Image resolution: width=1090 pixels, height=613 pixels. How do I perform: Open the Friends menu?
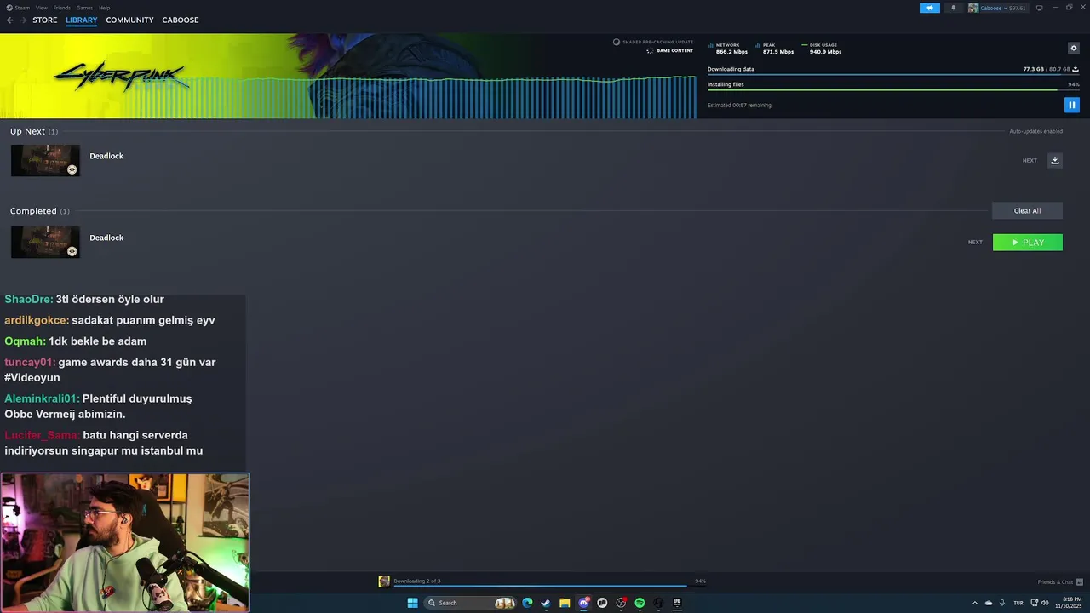pos(62,8)
